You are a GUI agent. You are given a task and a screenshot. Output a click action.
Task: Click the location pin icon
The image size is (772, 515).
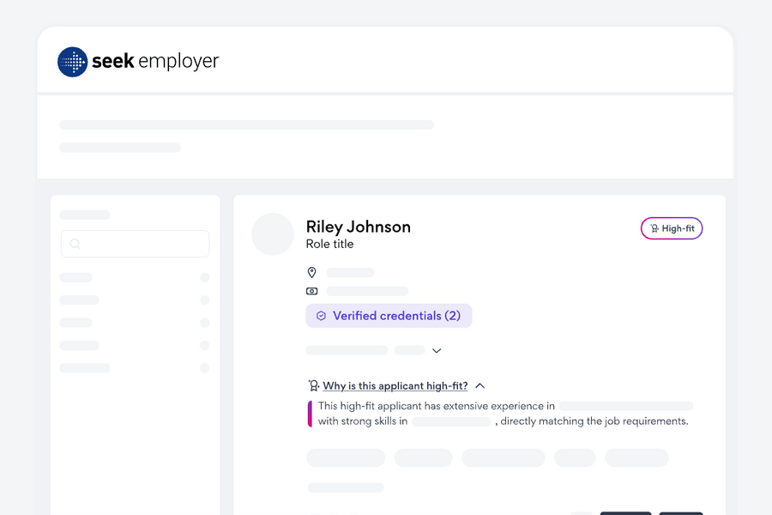pyautogui.click(x=312, y=273)
